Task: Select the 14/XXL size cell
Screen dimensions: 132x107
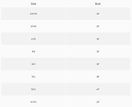Action: [x=33, y=102]
